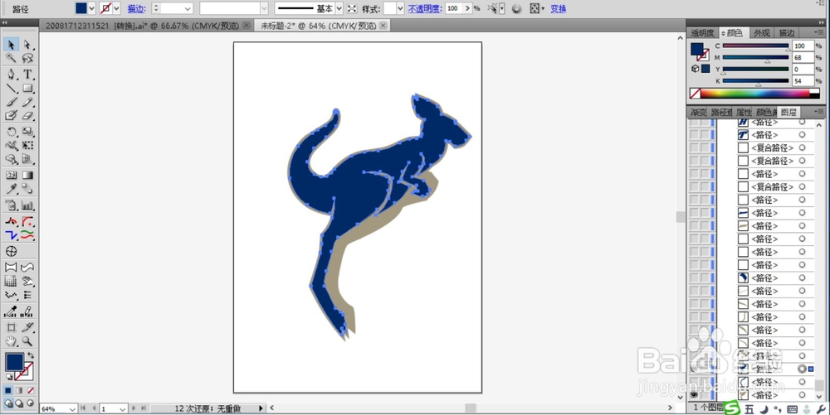Select the Hand tool
The height and width of the screenshot is (415, 830).
coord(11,341)
